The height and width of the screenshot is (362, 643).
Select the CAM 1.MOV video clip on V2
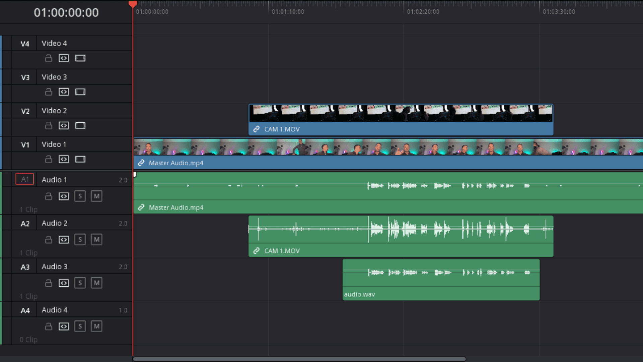[401, 120]
